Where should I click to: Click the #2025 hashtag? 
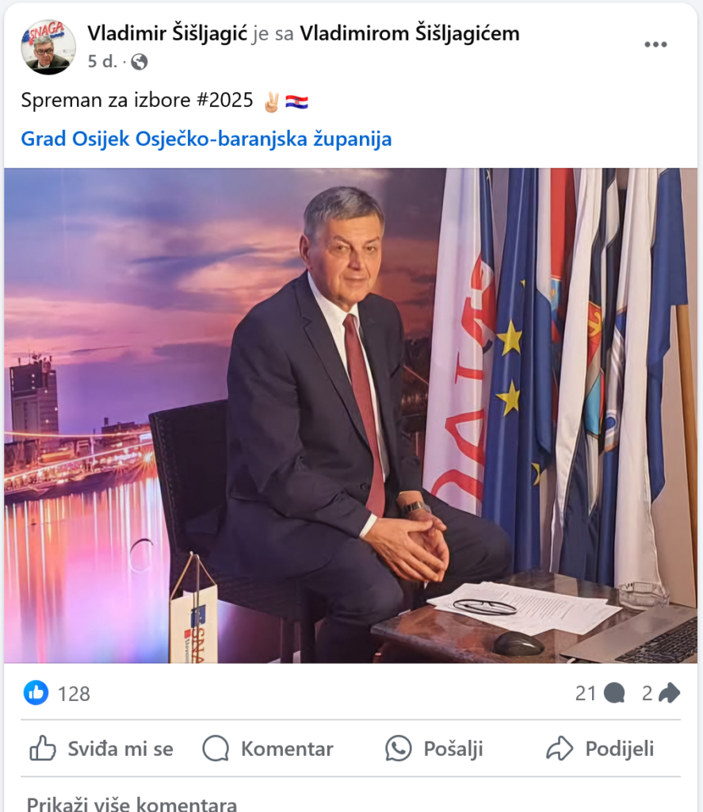[224, 100]
